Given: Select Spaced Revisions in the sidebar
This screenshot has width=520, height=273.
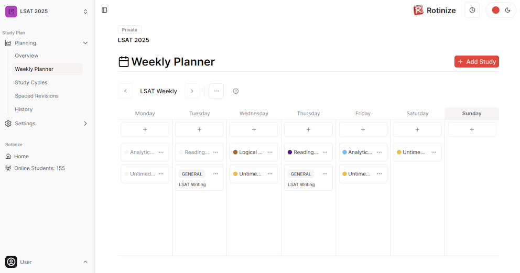Looking at the screenshot, I should [x=37, y=96].
